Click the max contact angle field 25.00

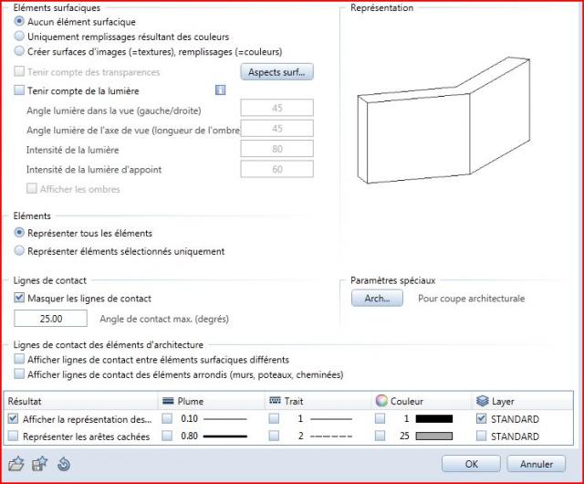click(x=51, y=319)
